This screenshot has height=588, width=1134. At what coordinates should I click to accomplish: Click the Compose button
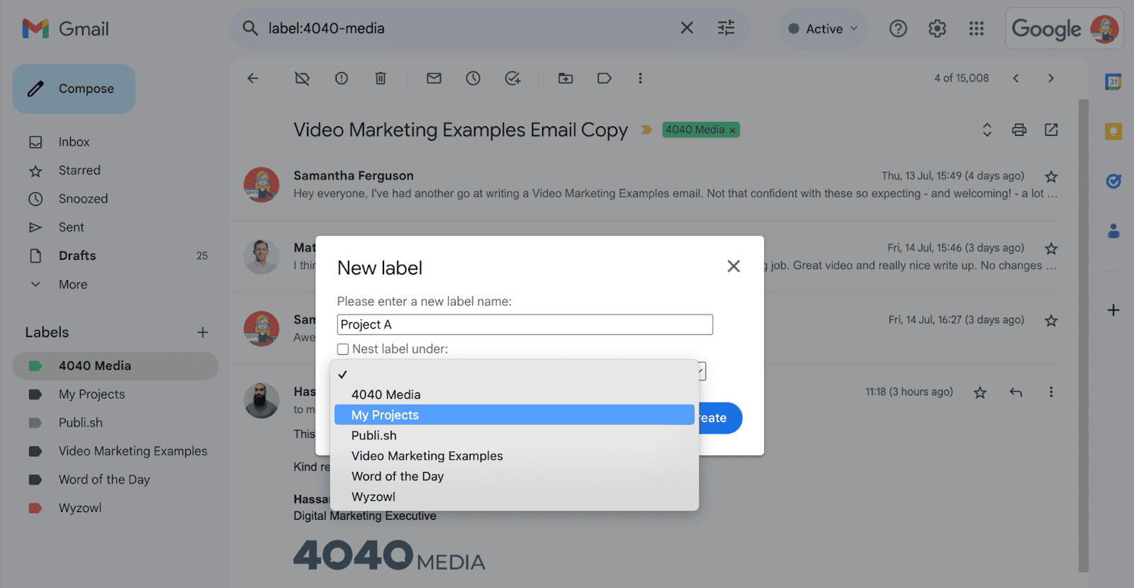point(74,89)
